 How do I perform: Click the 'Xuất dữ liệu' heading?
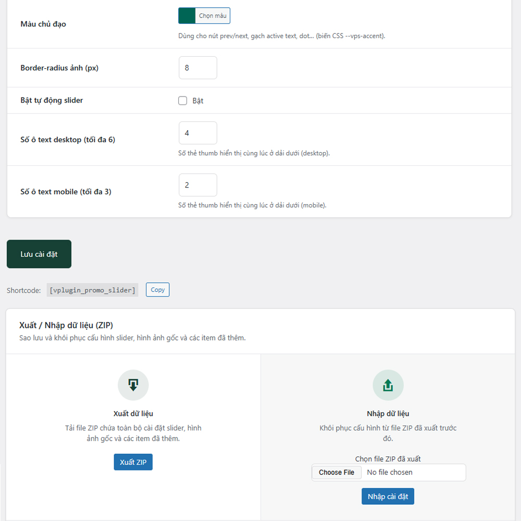click(x=133, y=414)
